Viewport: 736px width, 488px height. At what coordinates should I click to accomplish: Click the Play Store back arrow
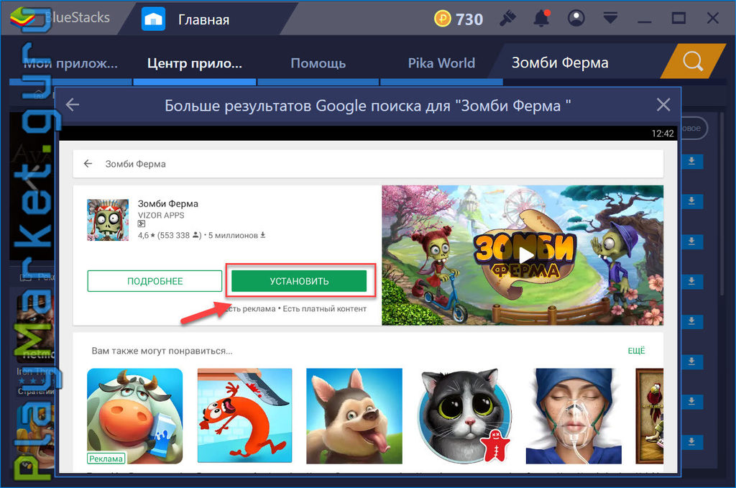[x=88, y=163]
